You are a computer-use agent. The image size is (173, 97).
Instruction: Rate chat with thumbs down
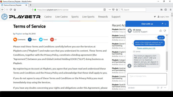(x=165, y=31)
